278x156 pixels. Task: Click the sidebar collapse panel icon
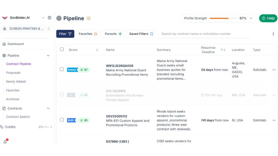click(x=49, y=18)
